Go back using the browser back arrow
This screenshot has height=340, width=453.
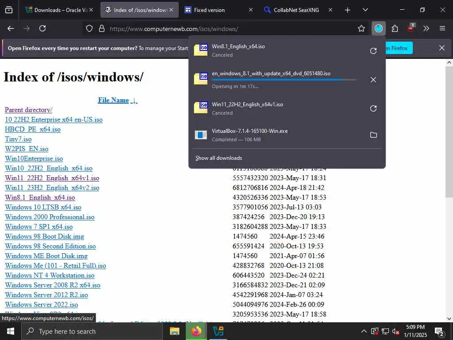tap(11, 28)
